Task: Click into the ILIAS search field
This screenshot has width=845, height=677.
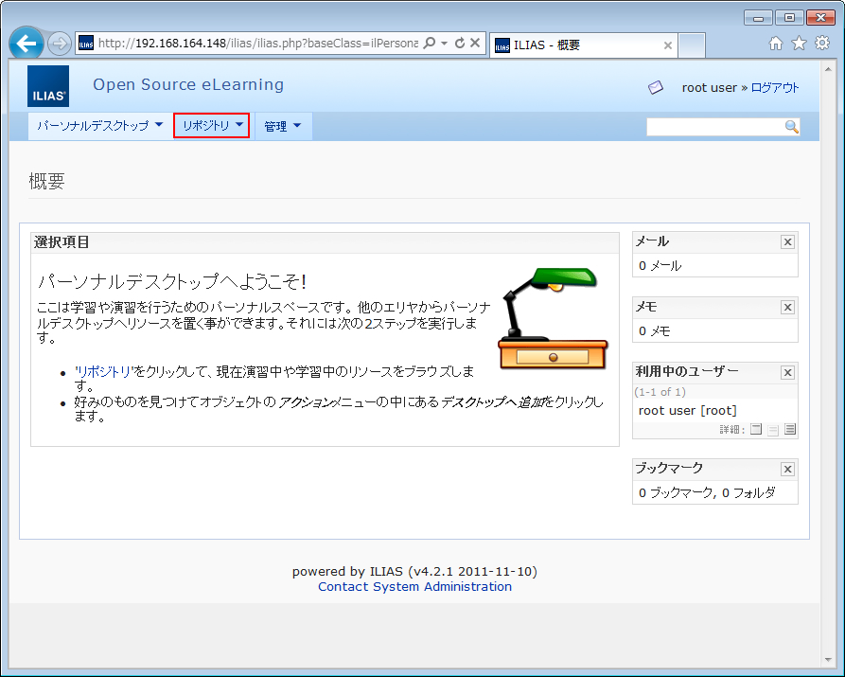Action: [x=714, y=127]
